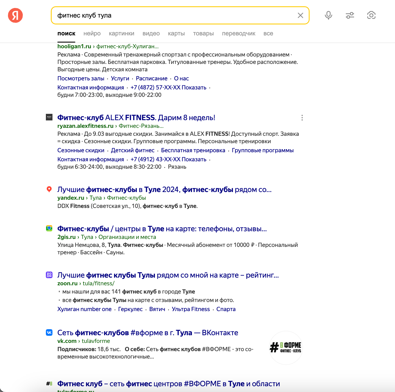Open the 'Организации и места' breadcrumb
This screenshot has height=392, width=395.
(127, 237)
